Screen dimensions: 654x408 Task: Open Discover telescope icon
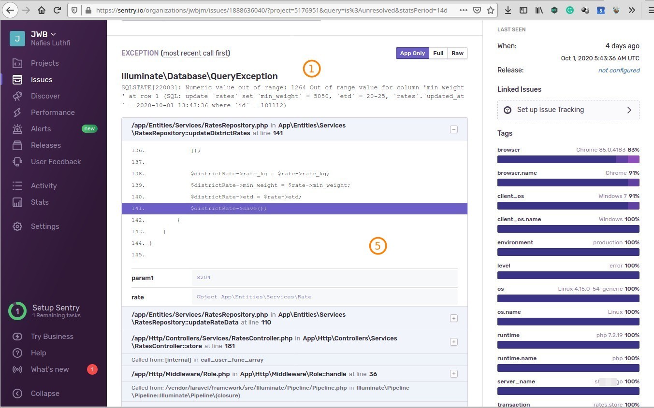17,96
